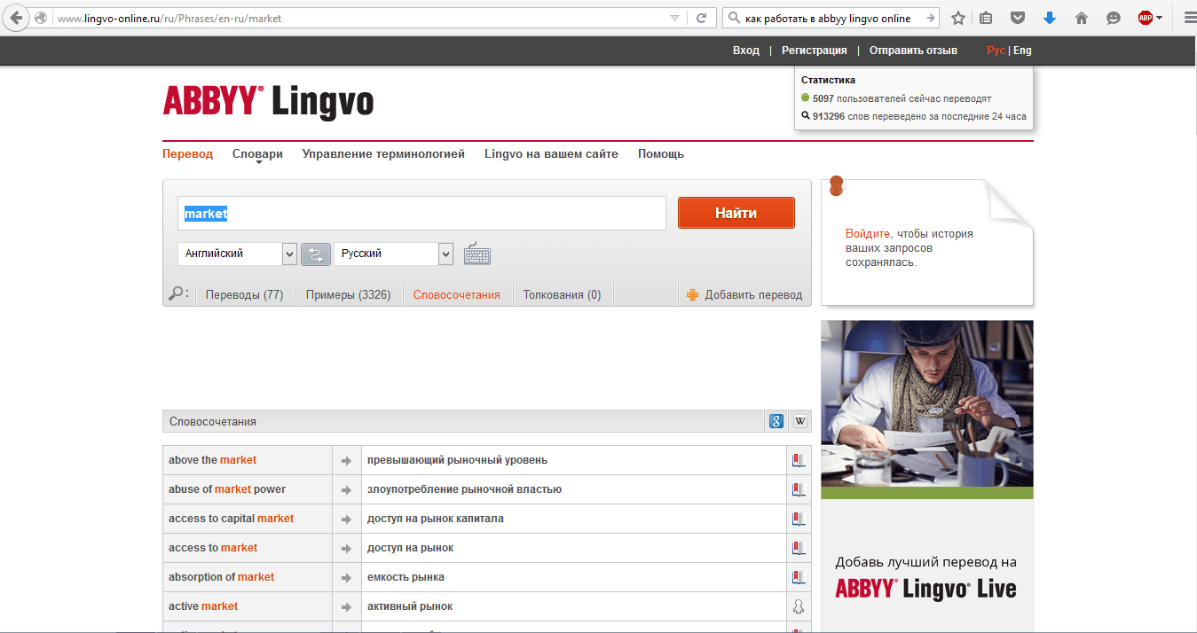The image size is (1197, 633).
Task: Click arrow icon in 'active market' row
Action: point(347,606)
